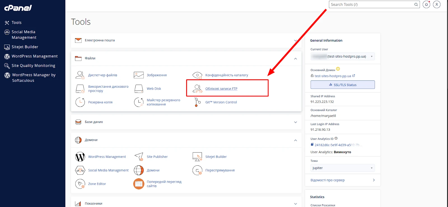Image resolution: width=448 pixels, height=207 pixels.
Task: Click the SSL/TLS Status button
Action: tap(342, 85)
